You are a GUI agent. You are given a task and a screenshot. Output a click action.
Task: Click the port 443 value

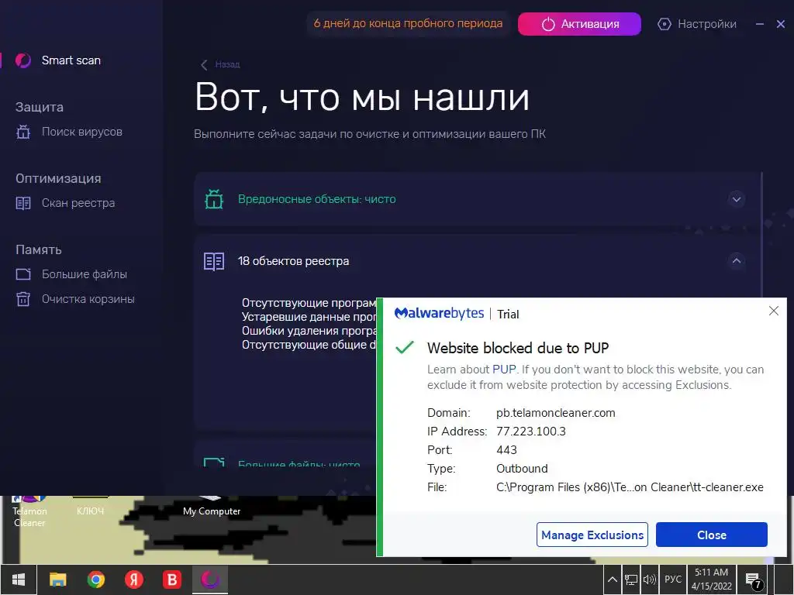pos(506,450)
